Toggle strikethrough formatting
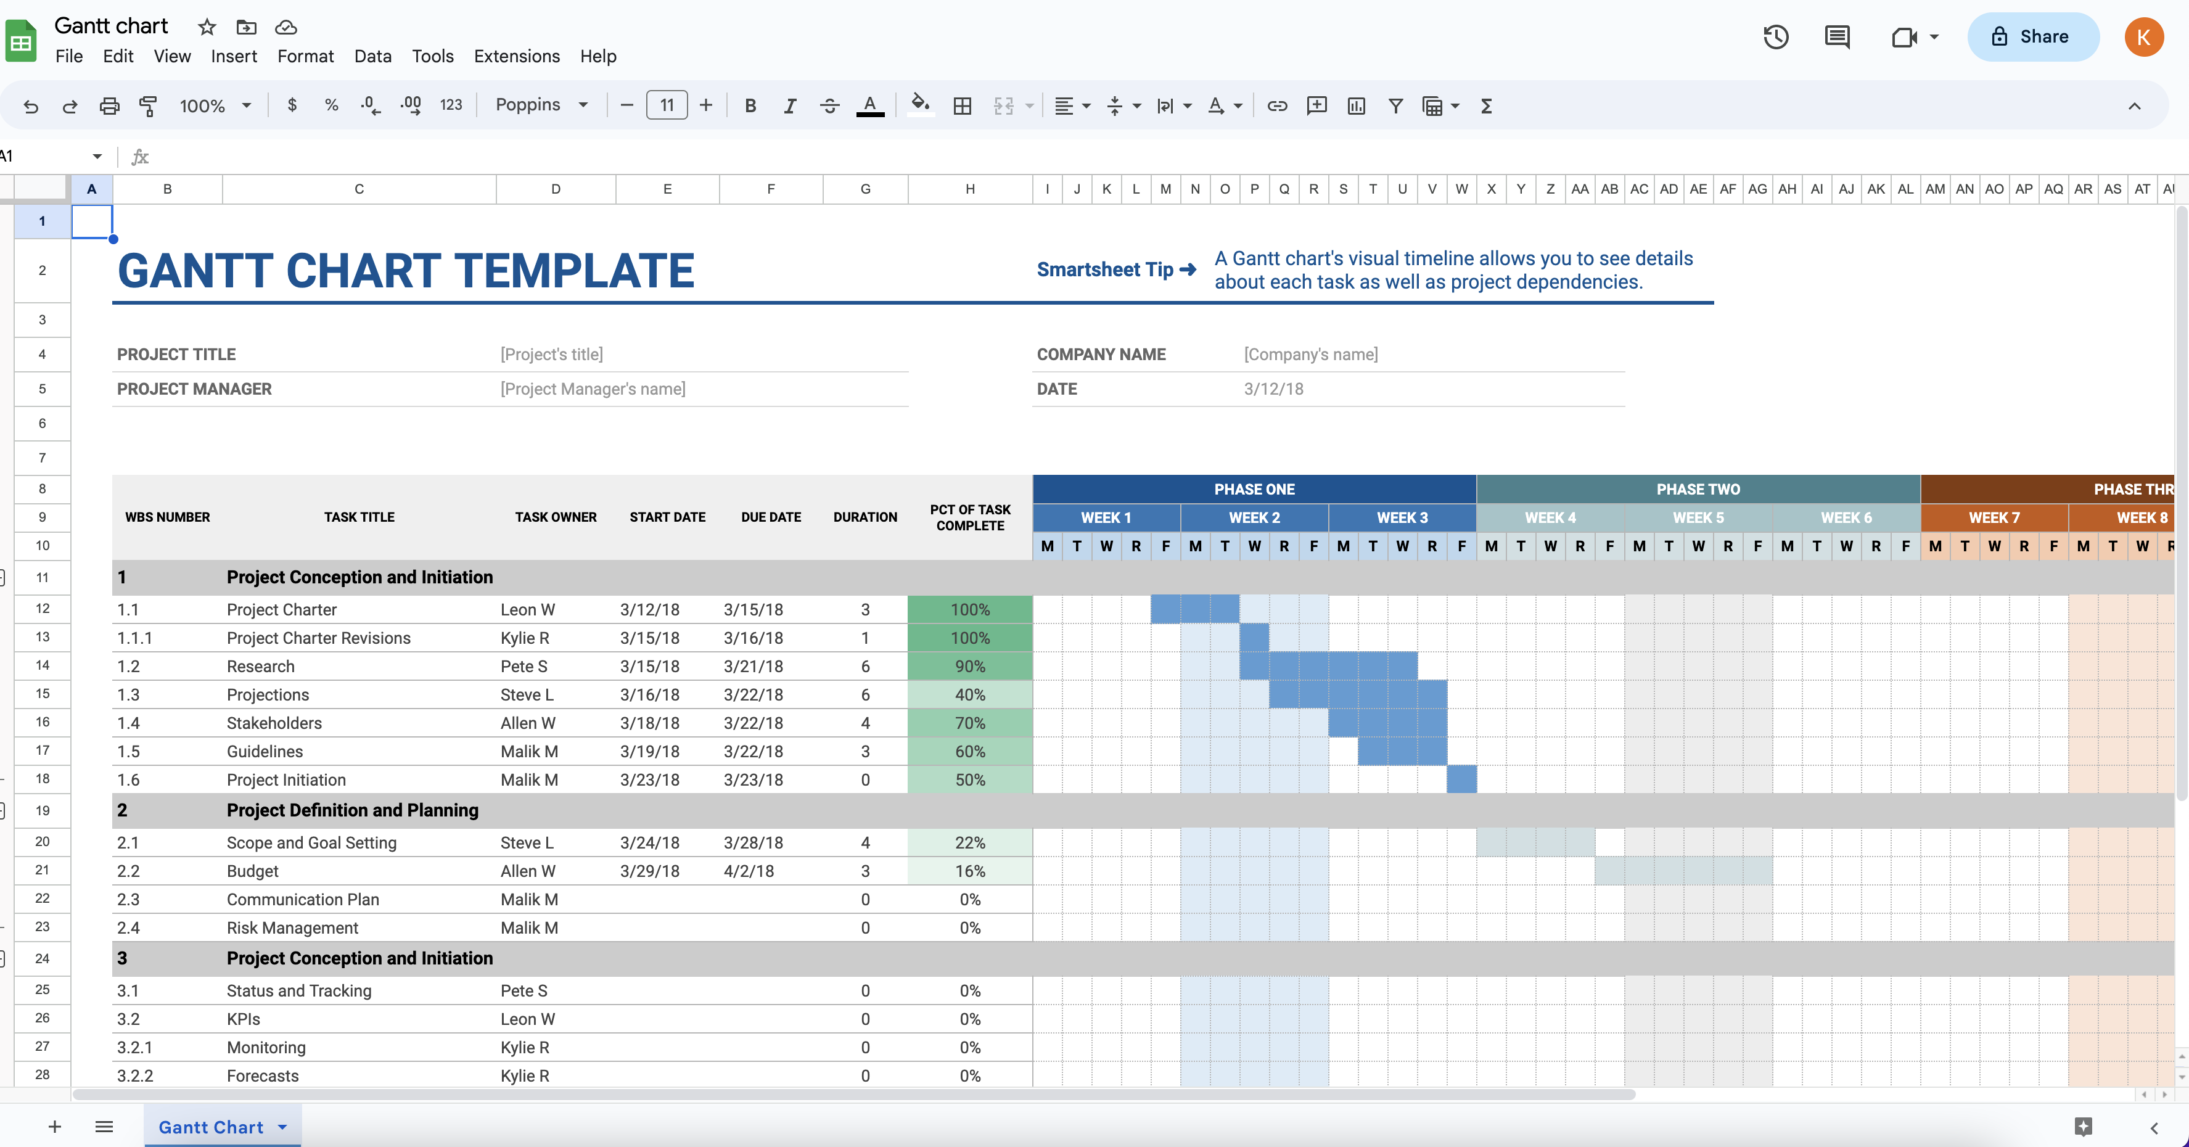This screenshot has width=2189, height=1147. click(x=829, y=105)
